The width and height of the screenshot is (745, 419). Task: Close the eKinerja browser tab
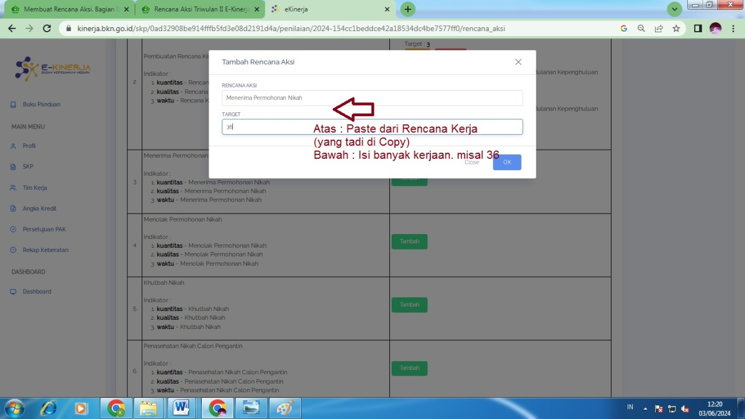387,9
